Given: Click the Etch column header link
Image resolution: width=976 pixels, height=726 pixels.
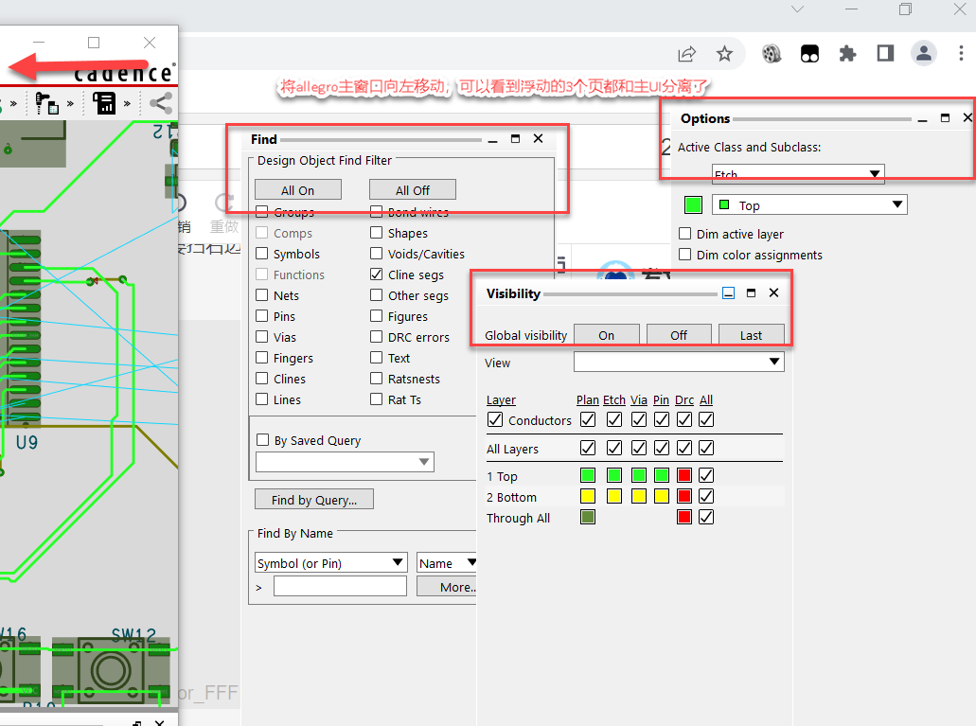Looking at the screenshot, I should point(613,399).
